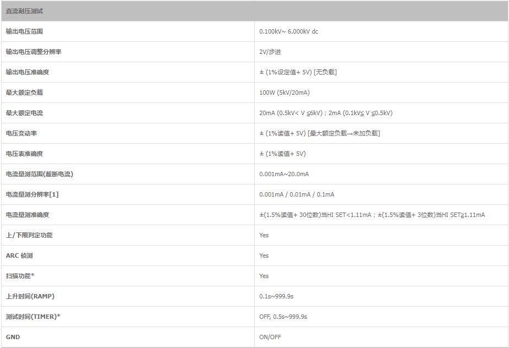Click the 0.001mA~20.0mA value

(x=284, y=174)
